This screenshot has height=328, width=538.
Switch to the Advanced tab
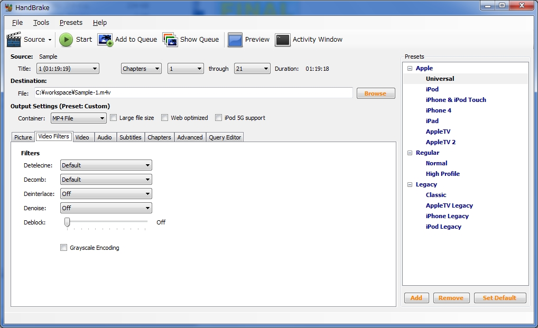pyautogui.click(x=190, y=137)
